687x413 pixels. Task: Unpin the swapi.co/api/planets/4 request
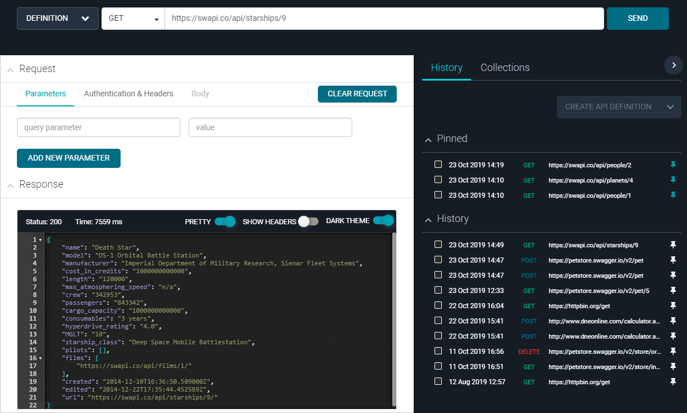(673, 180)
